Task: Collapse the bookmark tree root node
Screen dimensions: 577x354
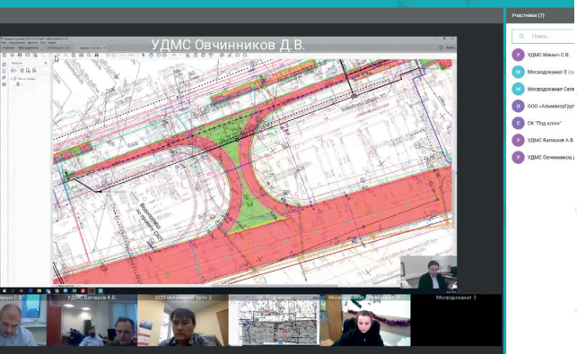Action: (x=12, y=79)
